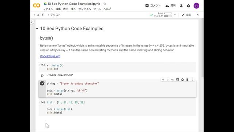The height and width of the screenshot is (132, 234).
Task: Open the CodeRecipe.org link
Action: 50,56
